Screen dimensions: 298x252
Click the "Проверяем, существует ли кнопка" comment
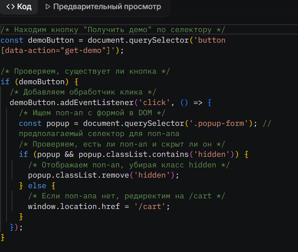point(85,71)
